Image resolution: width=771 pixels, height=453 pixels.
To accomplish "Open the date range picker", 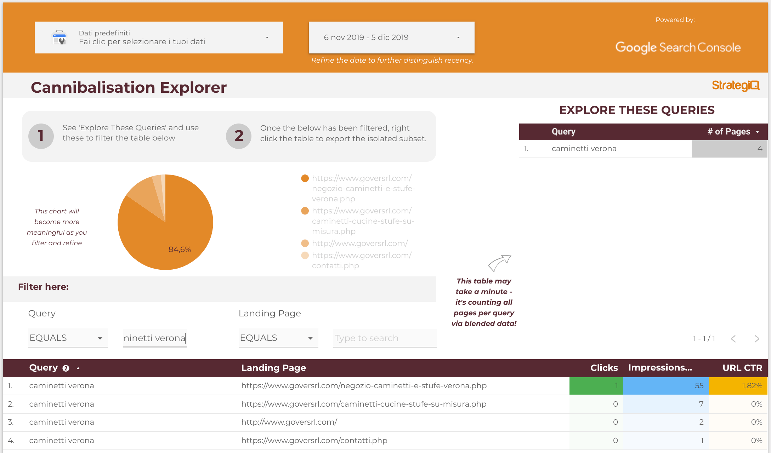I will tap(391, 38).
